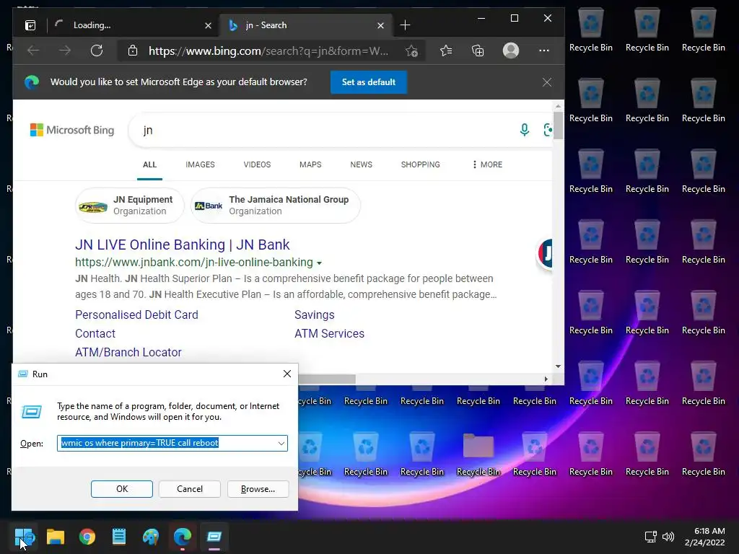Open the ATM/Branch Locator sublink
The image size is (739, 554).
click(x=128, y=352)
